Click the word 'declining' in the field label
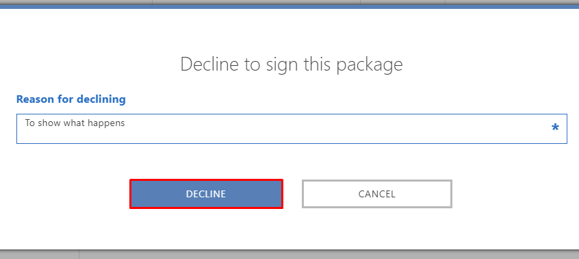This screenshot has width=579, height=259. coord(101,99)
